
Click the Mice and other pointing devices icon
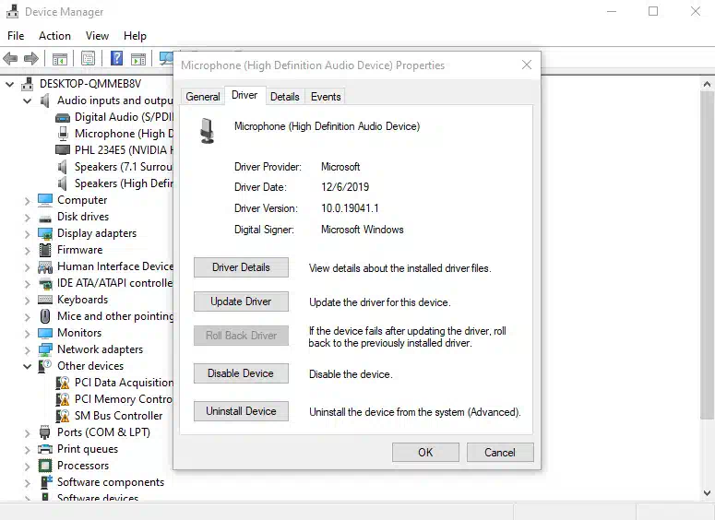tap(44, 316)
